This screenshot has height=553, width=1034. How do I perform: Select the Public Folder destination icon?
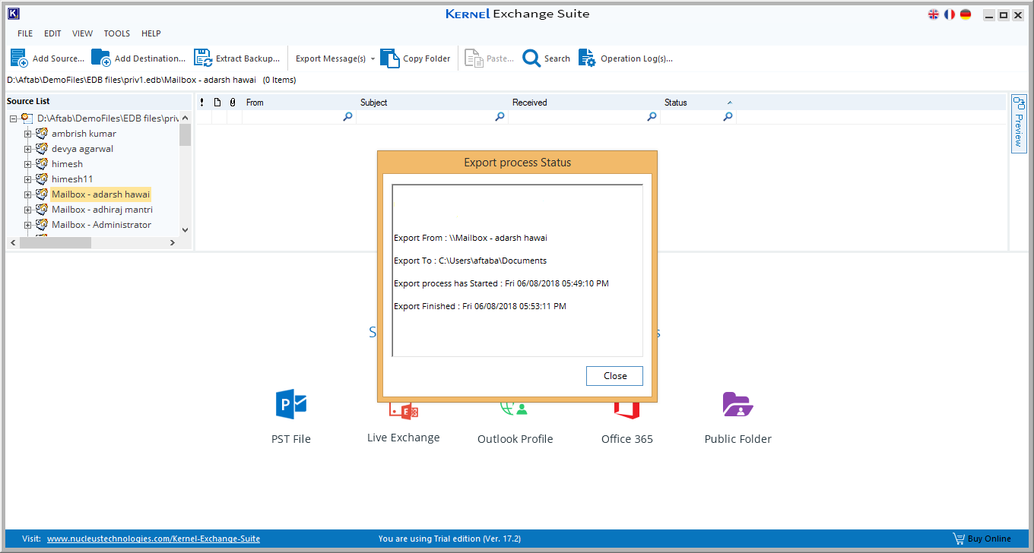[x=737, y=404]
